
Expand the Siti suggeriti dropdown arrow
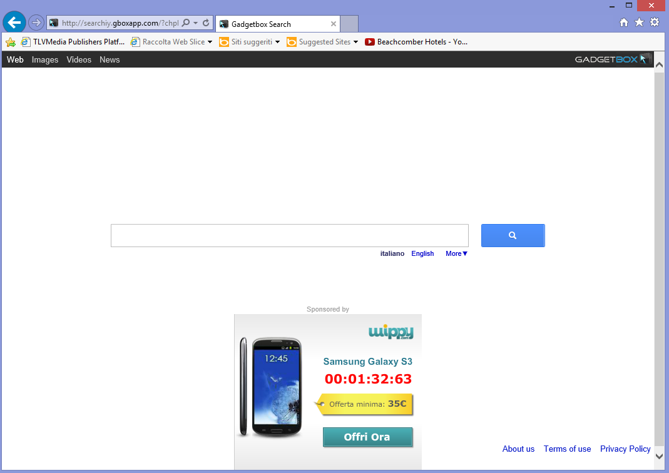point(277,42)
